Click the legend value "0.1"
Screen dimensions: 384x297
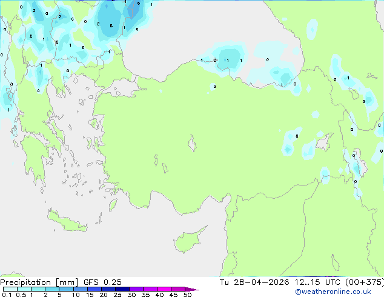coord(7,295)
